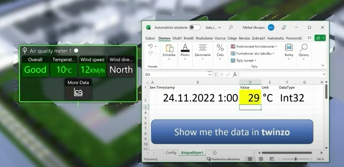This screenshot has height=167, width=344.
Task: Select the yellow cell containing 29
Action: (x=250, y=97)
